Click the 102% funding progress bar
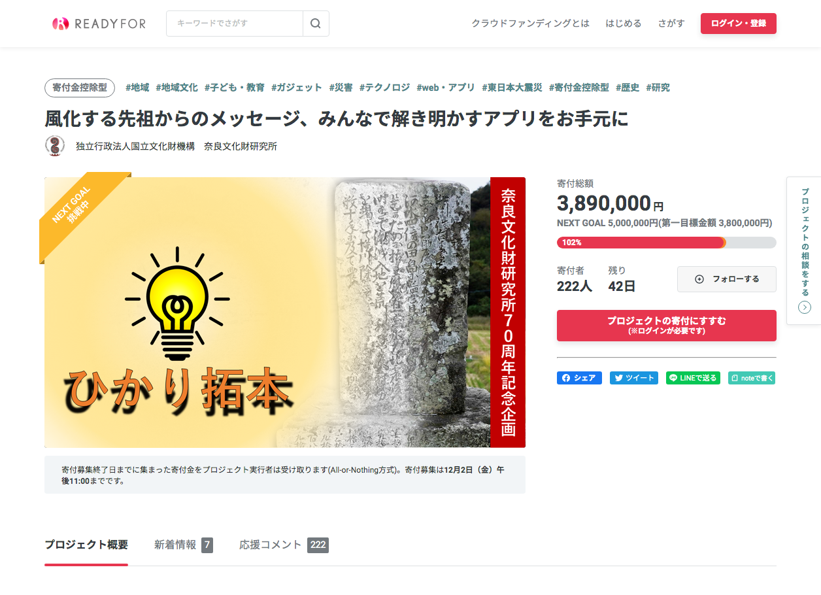The image size is (821, 595). coord(667,243)
